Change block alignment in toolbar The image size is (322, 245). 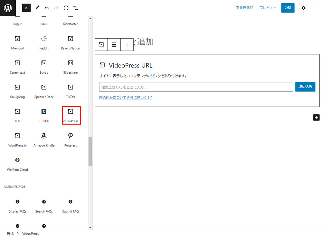(x=114, y=44)
